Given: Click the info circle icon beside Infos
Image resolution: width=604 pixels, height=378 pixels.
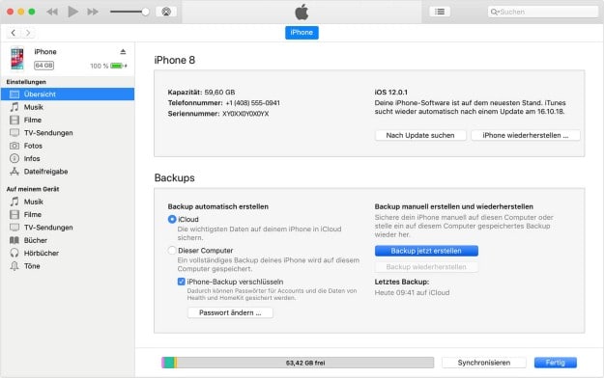Looking at the screenshot, I should (14, 158).
